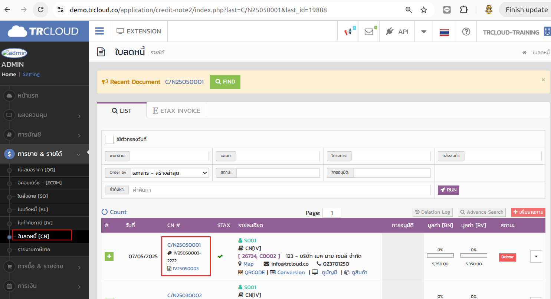Viewport: 551px width, 299px height.
Task: Focus the คลังสินค้า filter field
Action: point(503,156)
